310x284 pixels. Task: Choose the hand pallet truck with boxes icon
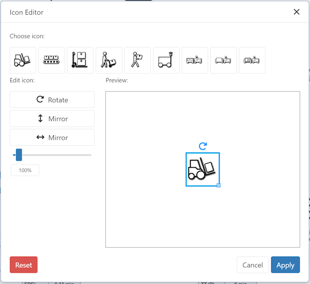[x=80, y=60]
